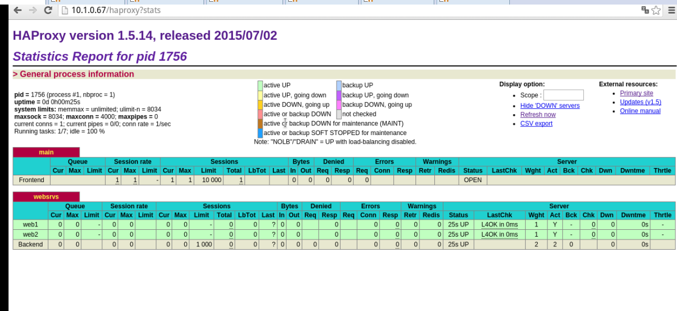Click the Errors header in websrvs table

click(369, 206)
